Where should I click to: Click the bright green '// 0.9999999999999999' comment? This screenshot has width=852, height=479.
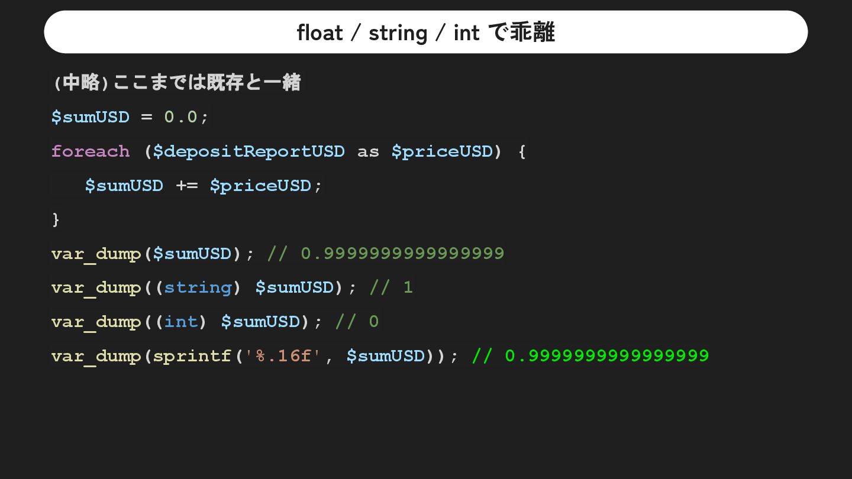tap(590, 355)
